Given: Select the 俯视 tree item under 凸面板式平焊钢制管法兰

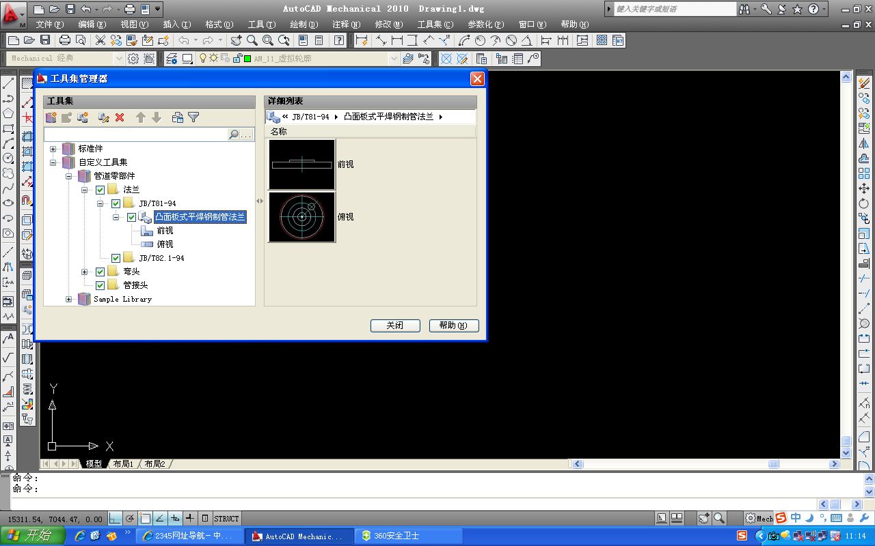Looking at the screenshot, I should [x=165, y=244].
